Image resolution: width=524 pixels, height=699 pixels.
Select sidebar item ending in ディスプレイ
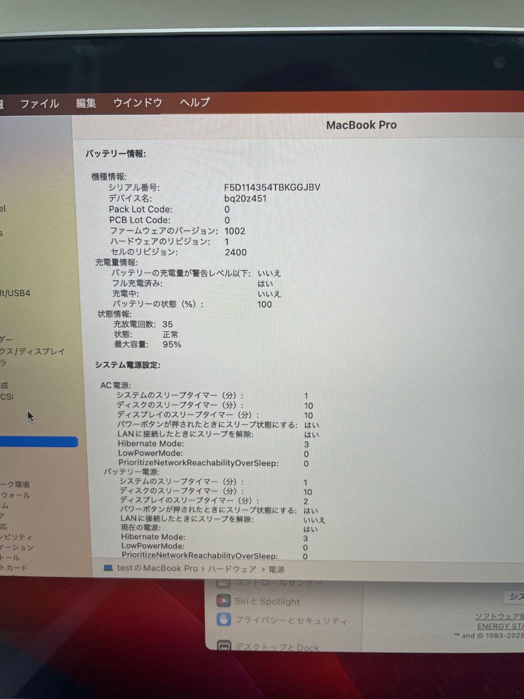[x=33, y=351]
